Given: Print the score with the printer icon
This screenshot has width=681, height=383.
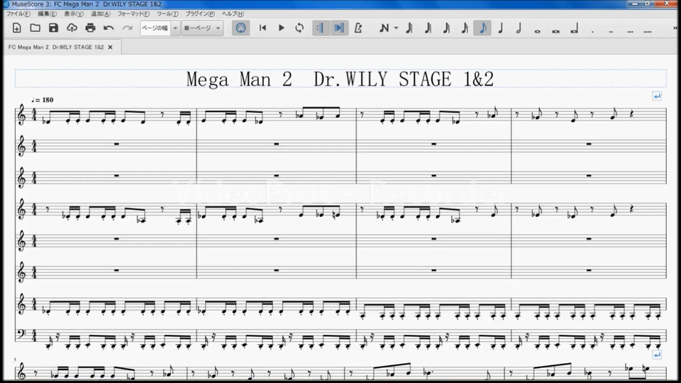Looking at the screenshot, I should pyautogui.click(x=90, y=28).
